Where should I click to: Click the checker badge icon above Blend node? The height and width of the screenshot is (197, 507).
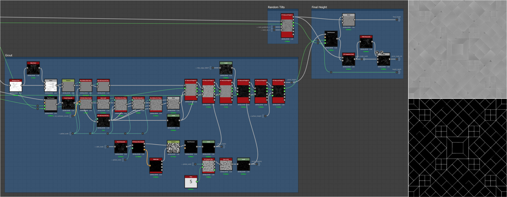pos(382,52)
